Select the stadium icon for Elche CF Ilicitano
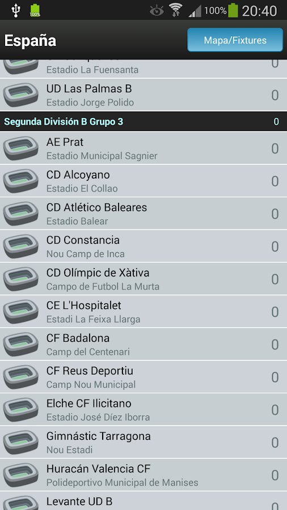 pyautogui.click(x=21, y=410)
